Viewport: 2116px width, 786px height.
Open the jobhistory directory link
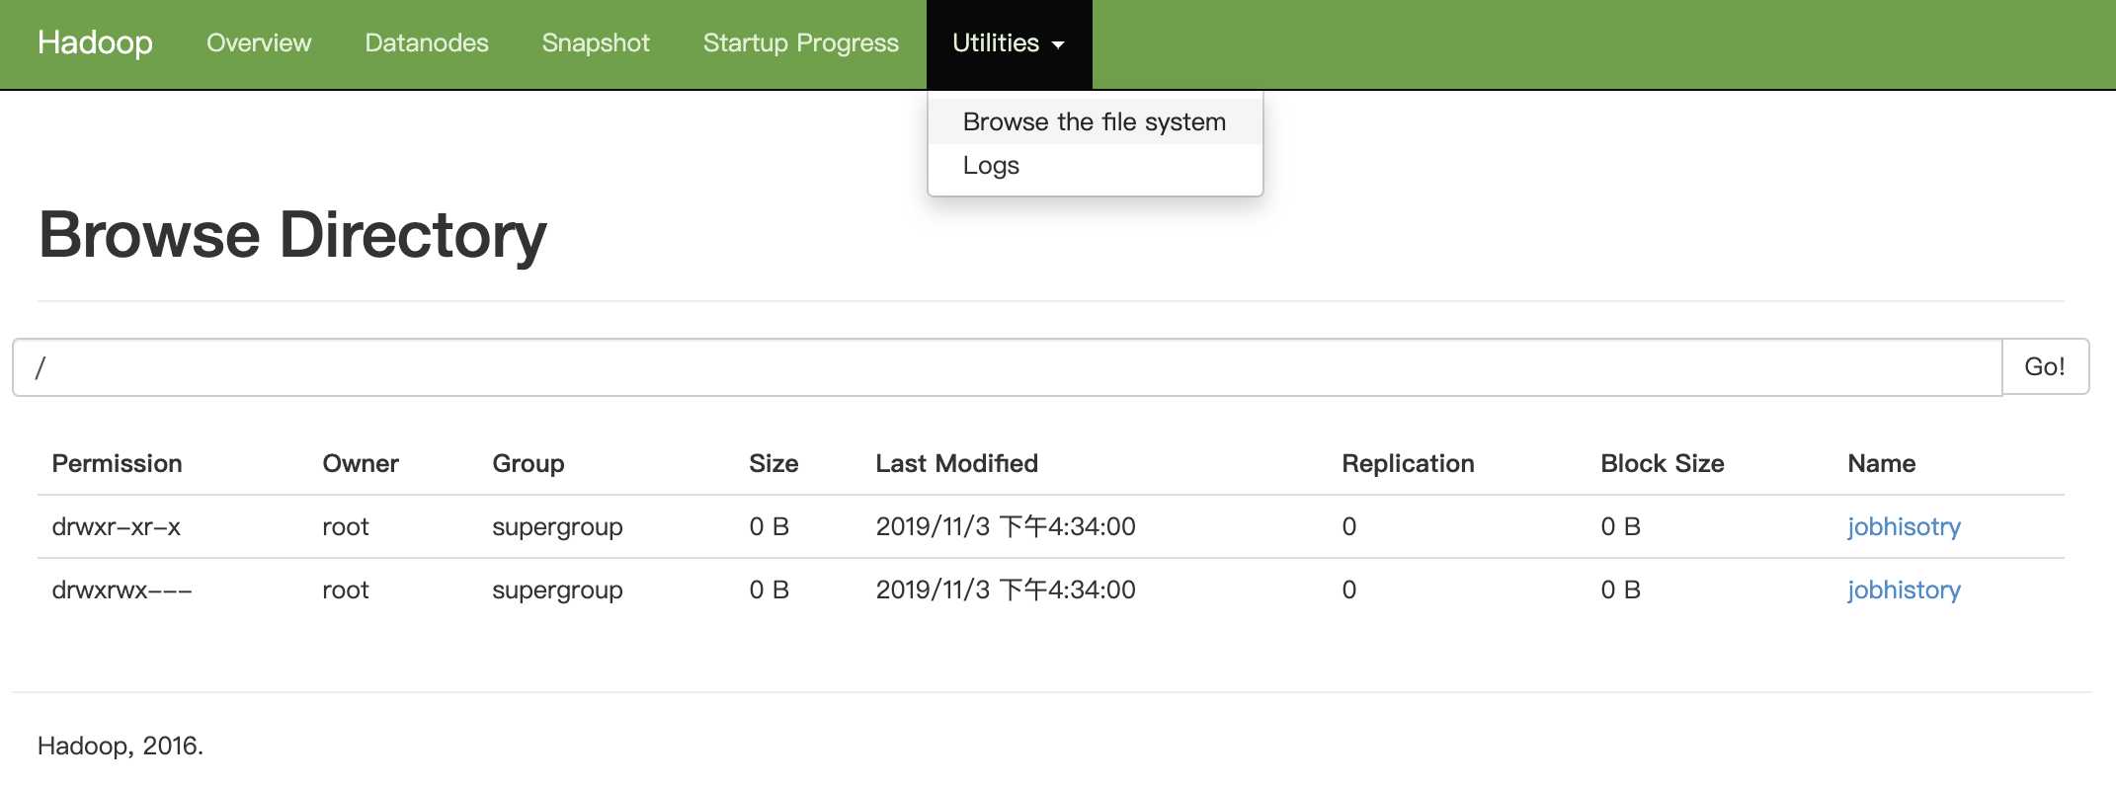click(1904, 589)
